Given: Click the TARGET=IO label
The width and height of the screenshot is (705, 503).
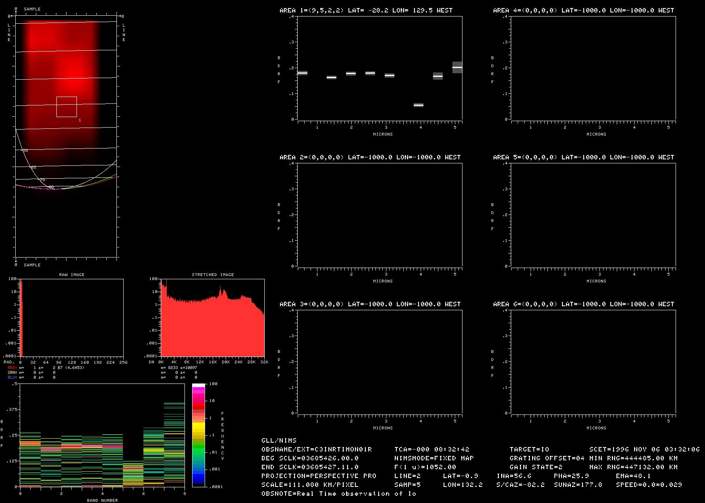Looking at the screenshot, I should click(529, 449).
